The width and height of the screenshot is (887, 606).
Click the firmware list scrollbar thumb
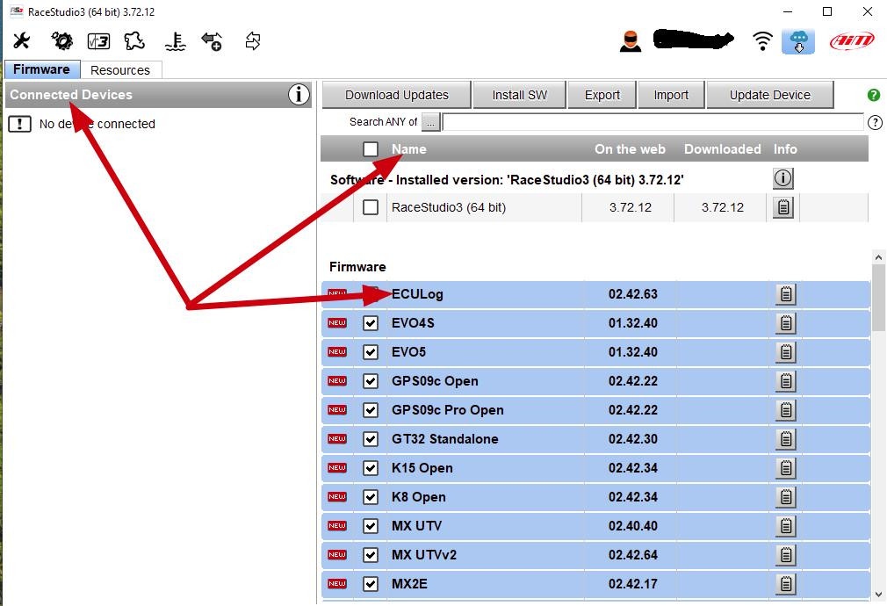[878, 297]
